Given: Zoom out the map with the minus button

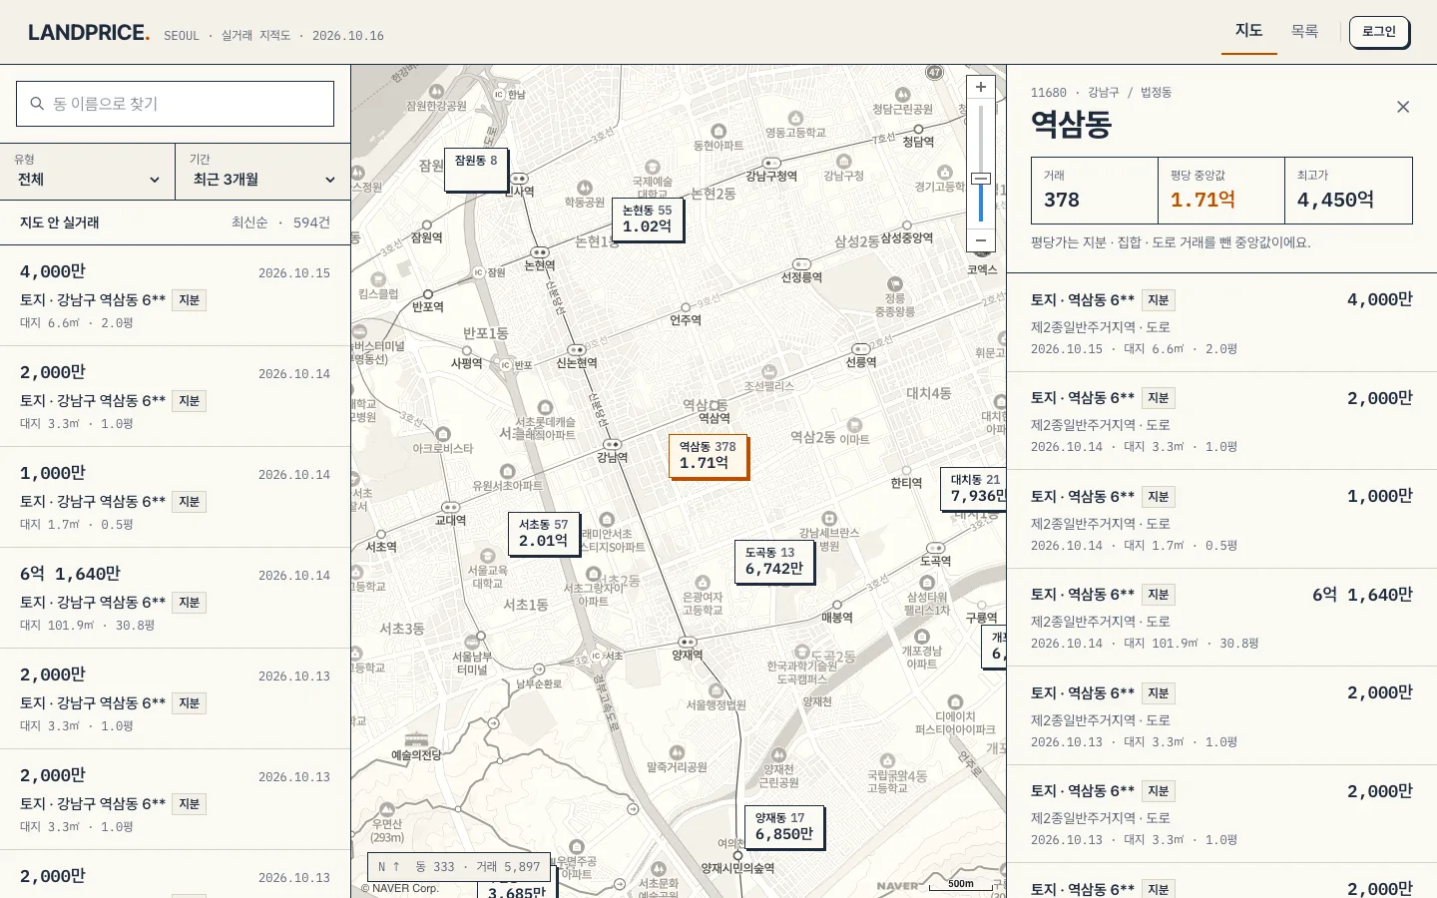Looking at the screenshot, I should (981, 240).
